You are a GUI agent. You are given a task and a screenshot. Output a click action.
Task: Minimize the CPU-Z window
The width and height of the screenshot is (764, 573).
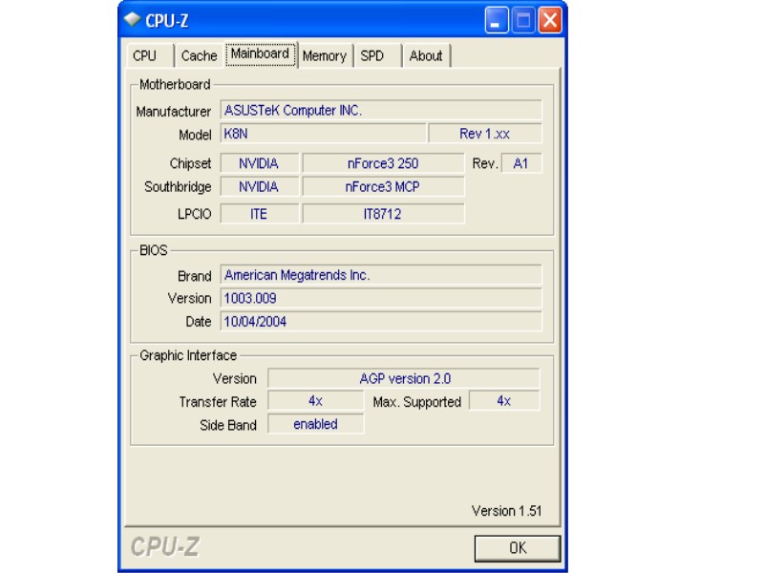pyautogui.click(x=497, y=20)
